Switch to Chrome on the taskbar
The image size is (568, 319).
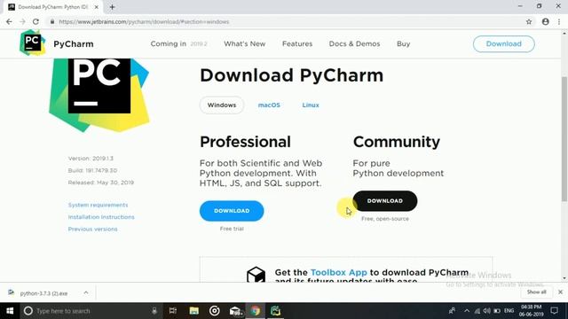(256, 311)
